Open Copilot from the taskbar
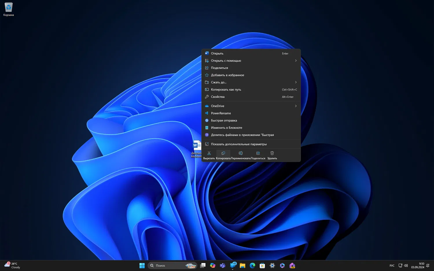Screen dimensions: 434x271 coord(213,266)
